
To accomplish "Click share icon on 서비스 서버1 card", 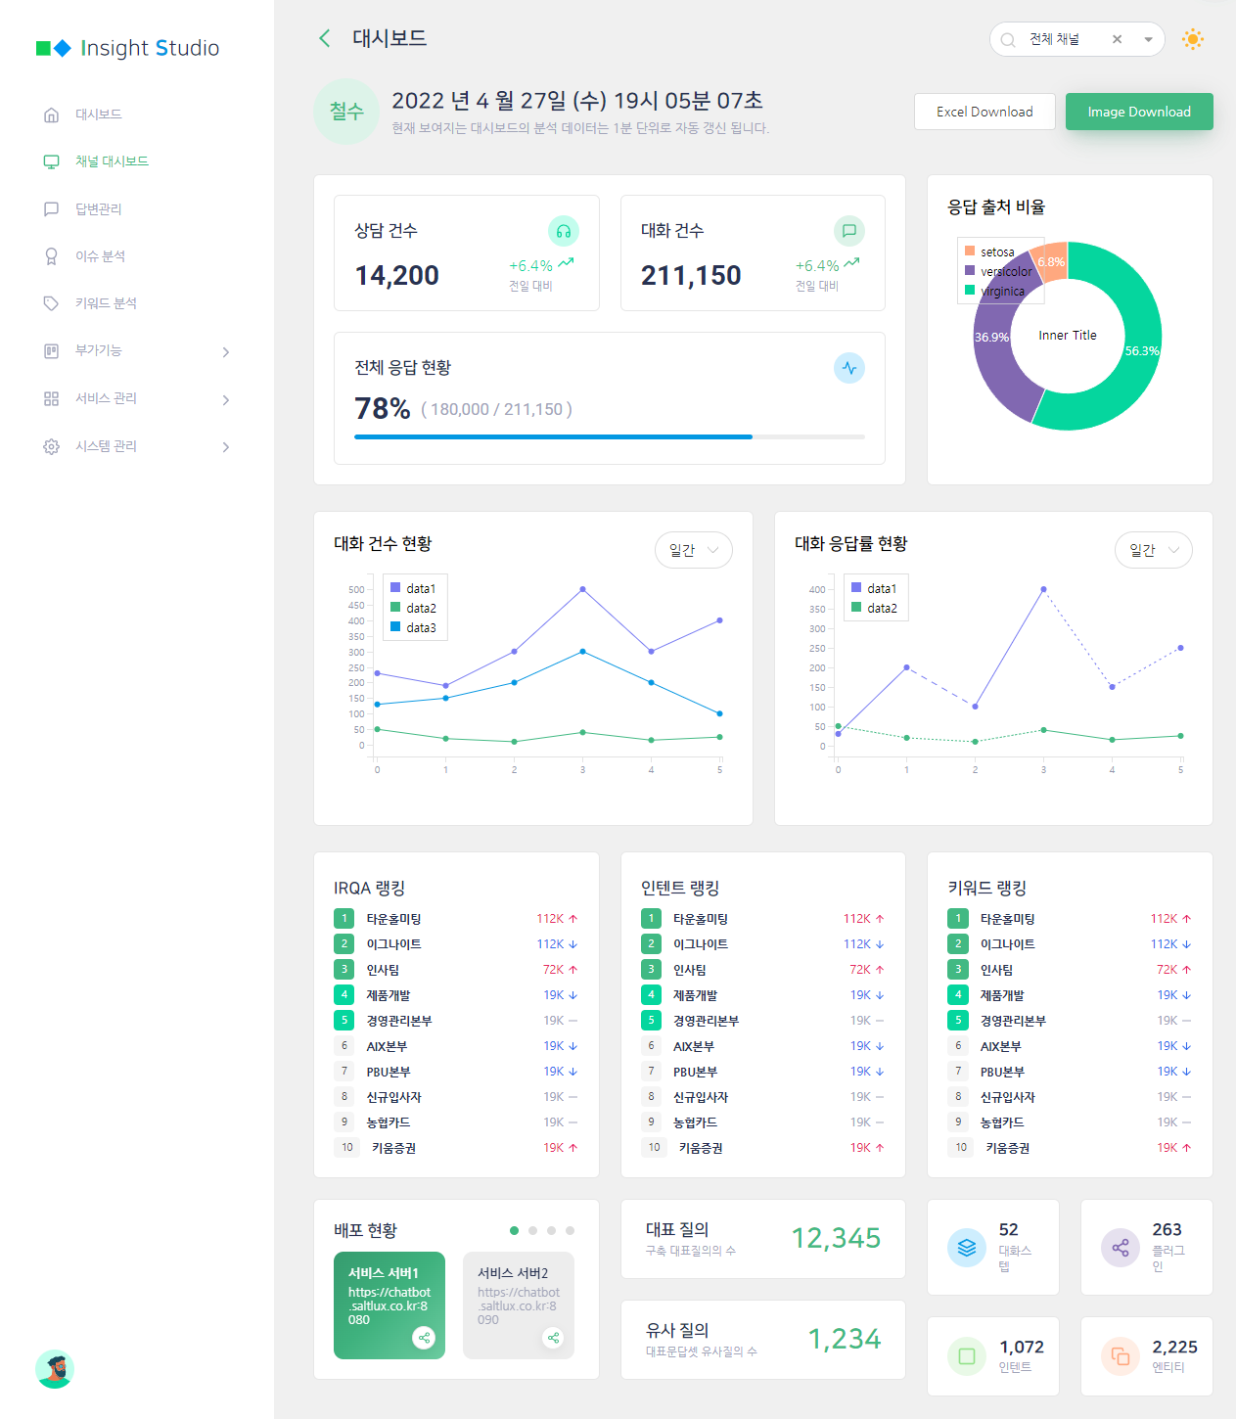I will [x=424, y=1338].
